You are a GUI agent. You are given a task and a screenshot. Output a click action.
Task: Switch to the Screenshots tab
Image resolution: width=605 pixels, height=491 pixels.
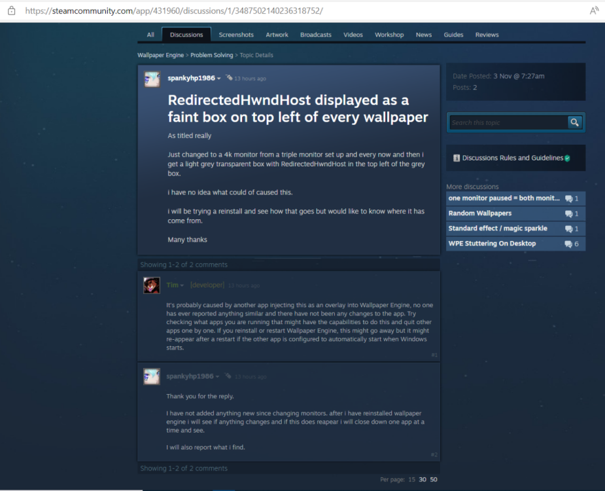tap(236, 35)
